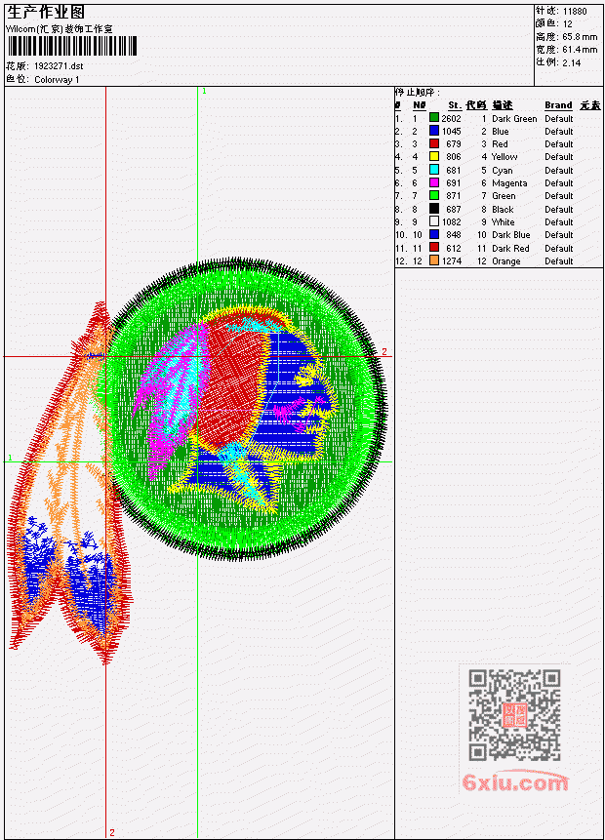Click the 'Magenta' description text
605x840 pixels.
pyautogui.click(x=509, y=183)
